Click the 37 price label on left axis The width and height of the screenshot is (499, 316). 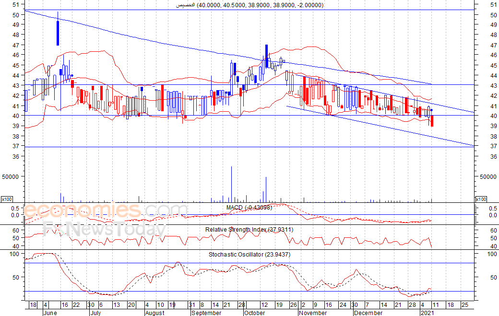(16, 146)
